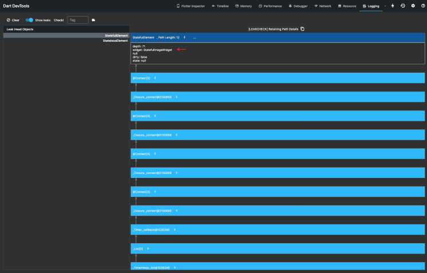
Task: Go to the Debugger tab
Action: tap(298, 6)
